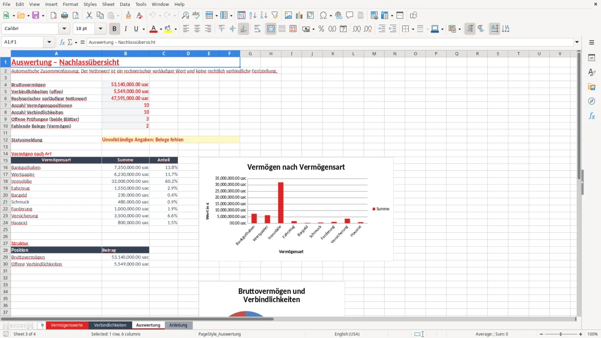This screenshot has height=338, width=601.
Task: Click the Clone Formatting paintbrush icon
Action: click(x=128, y=16)
